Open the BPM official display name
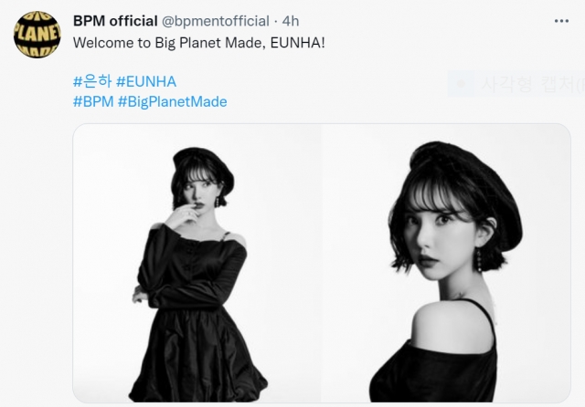 coord(115,21)
